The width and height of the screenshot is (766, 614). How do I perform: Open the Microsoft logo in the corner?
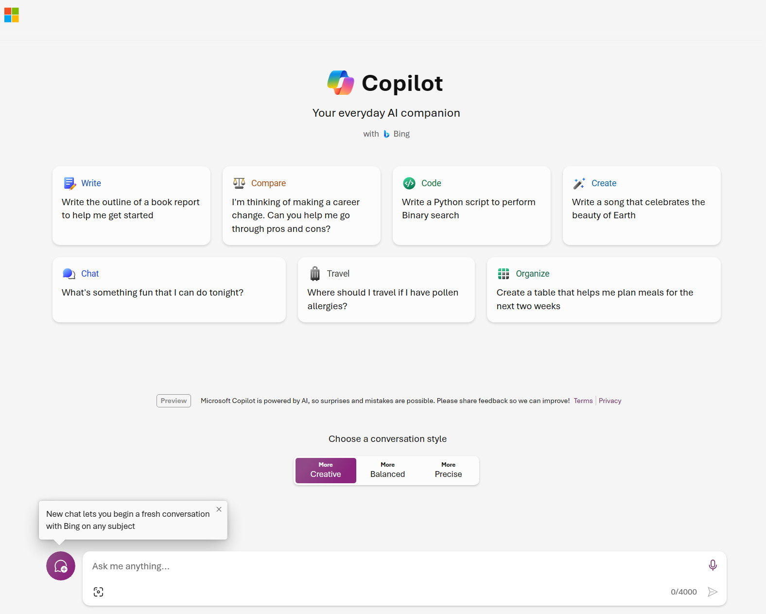11,15
